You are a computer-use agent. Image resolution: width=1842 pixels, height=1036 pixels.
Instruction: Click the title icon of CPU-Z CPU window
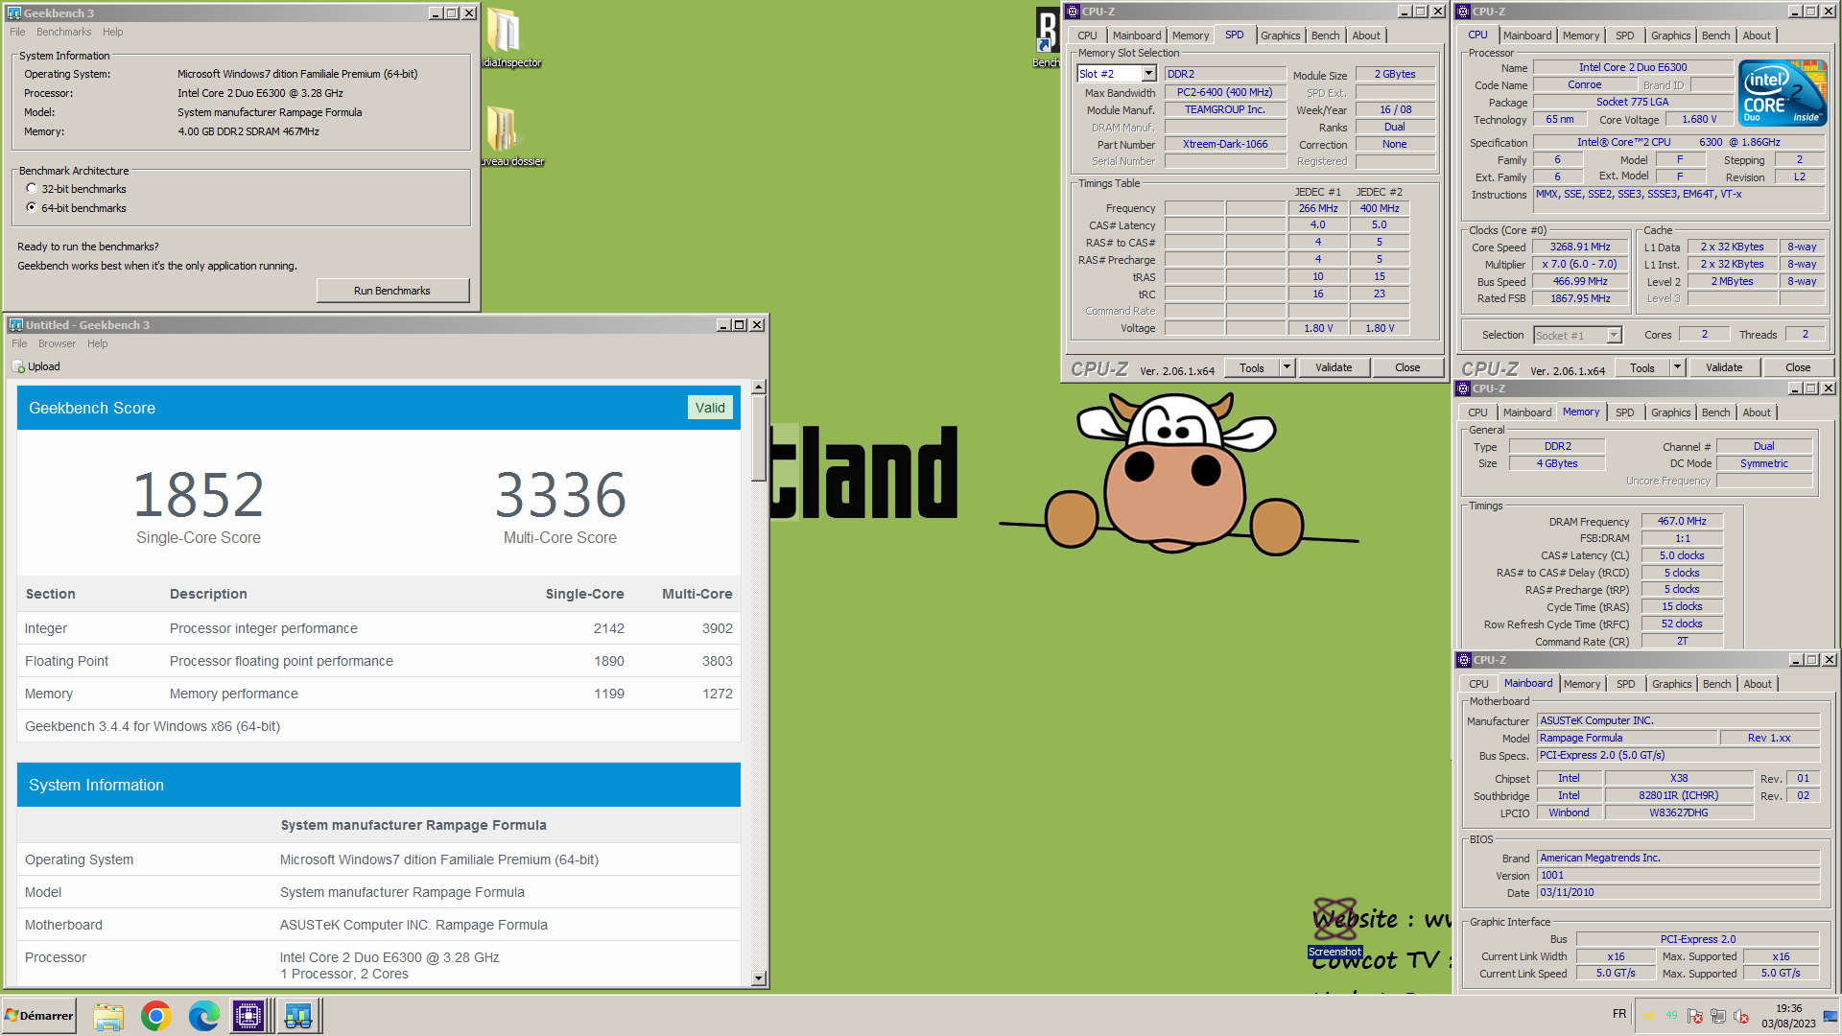coord(1463,12)
